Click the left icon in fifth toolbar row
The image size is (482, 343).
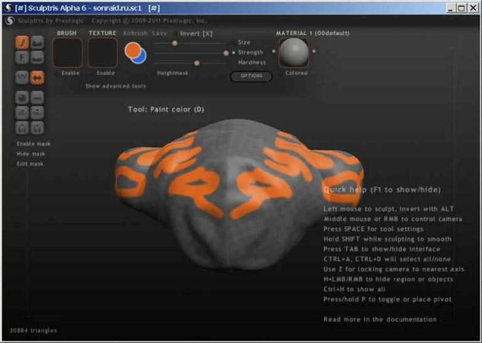tap(22, 113)
